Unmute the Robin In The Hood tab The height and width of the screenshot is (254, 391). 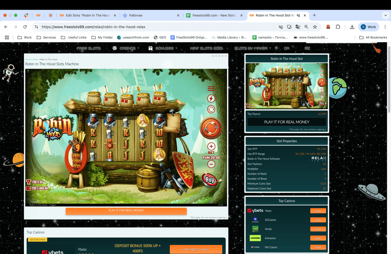click(299, 15)
